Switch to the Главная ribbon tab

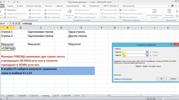[10, 6]
